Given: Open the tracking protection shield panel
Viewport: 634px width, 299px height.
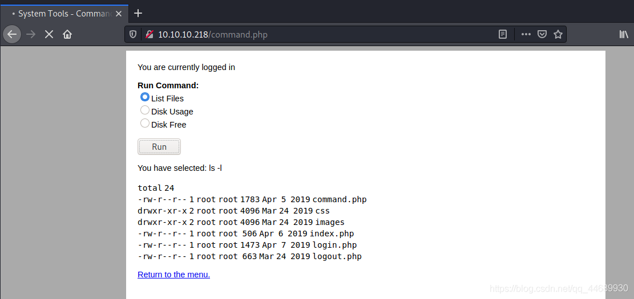Looking at the screenshot, I should 133,34.
